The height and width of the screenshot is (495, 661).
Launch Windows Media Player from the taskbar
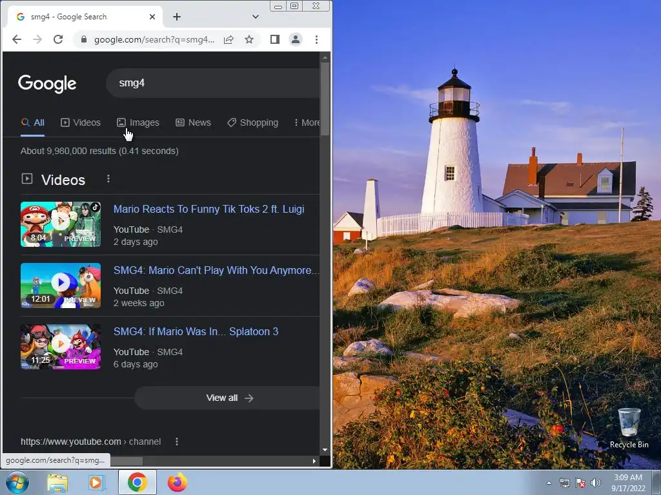(96, 482)
